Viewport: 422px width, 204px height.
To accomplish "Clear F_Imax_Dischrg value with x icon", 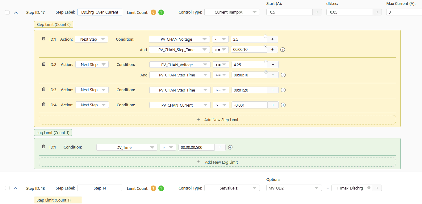I will [369, 188].
